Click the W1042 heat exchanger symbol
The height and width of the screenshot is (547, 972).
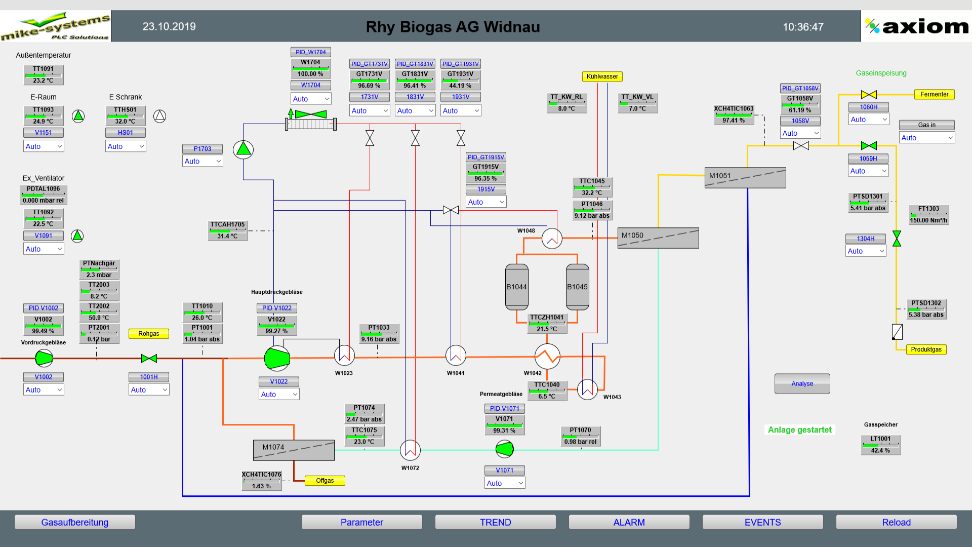(547, 357)
